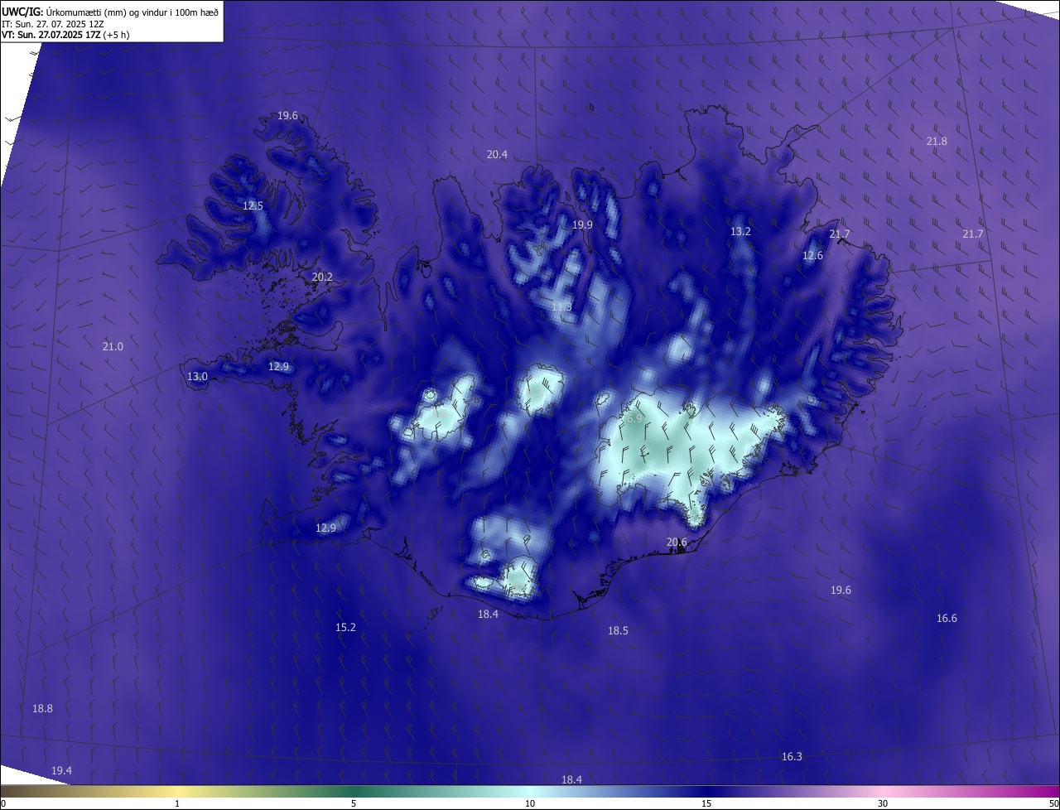Select the 12.6 value label

point(813,256)
